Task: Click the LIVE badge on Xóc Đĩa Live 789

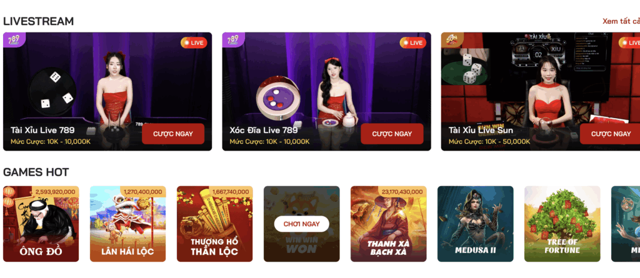Action: pos(413,42)
